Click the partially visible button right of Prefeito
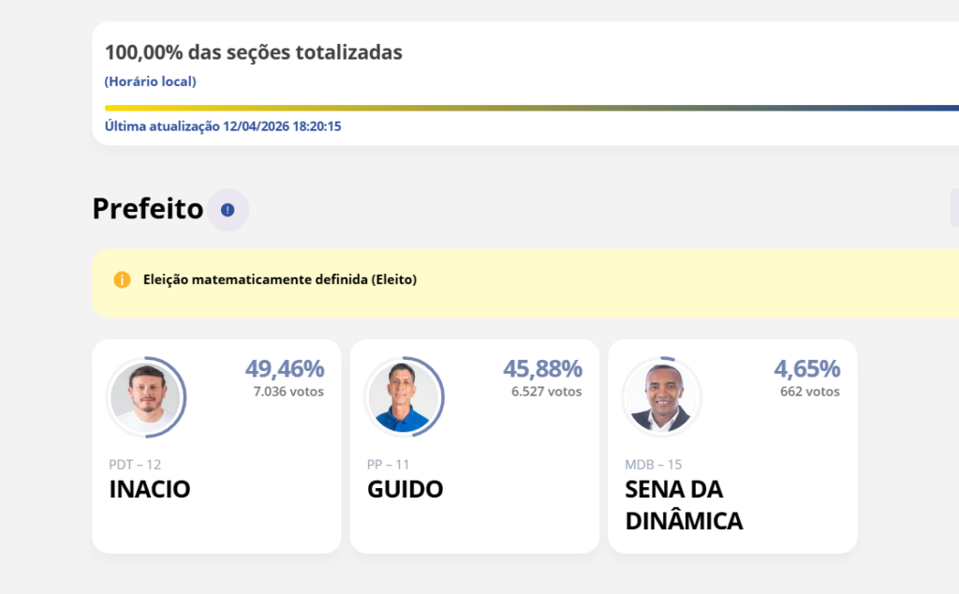The image size is (959, 594). pos(953,208)
